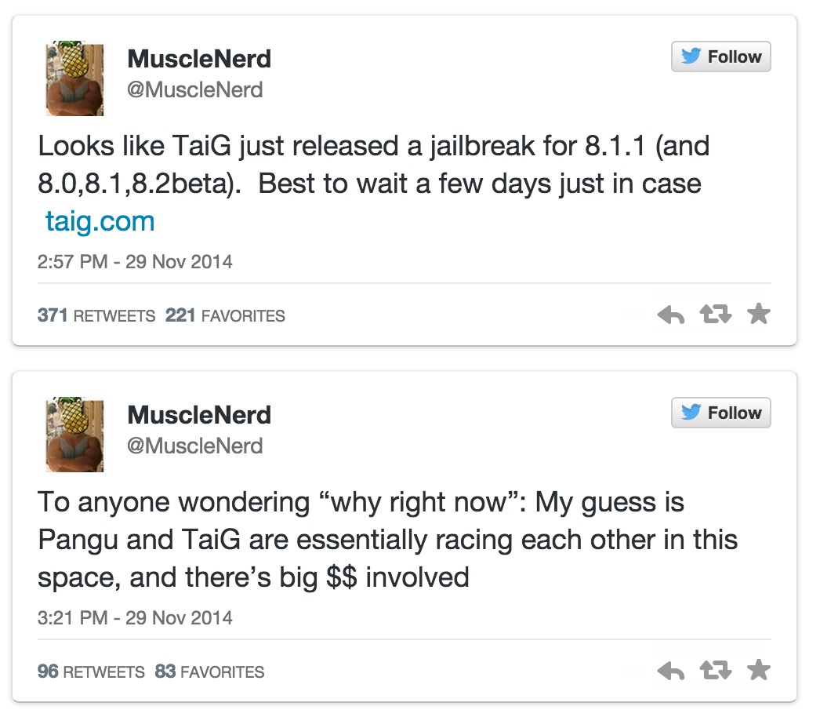820x717 pixels.
Task: Show the 83 favorites list
Action: [210, 672]
